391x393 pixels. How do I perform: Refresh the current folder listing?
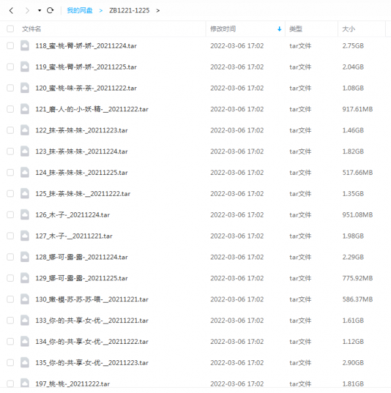tap(50, 10)
